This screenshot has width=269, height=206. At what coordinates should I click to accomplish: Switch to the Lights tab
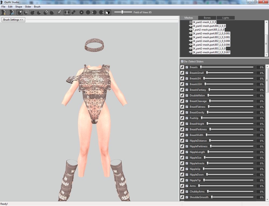pyautogui.click(x=226, y=18)
